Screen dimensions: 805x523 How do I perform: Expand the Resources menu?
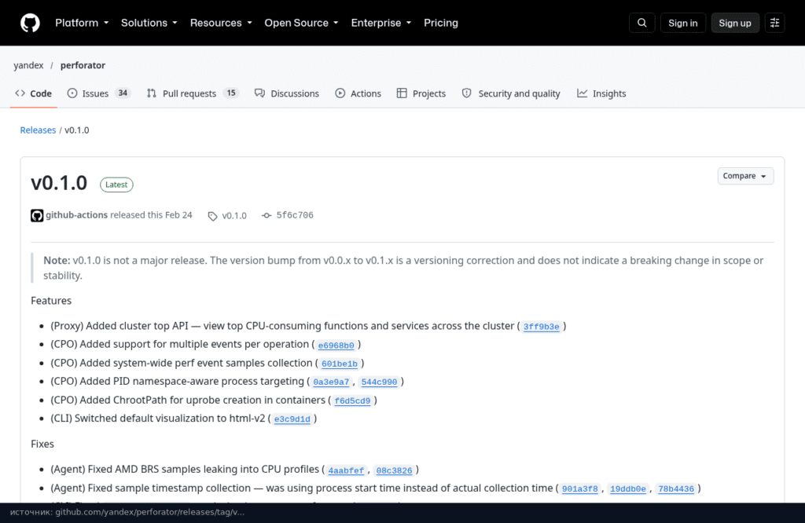[x=221, y=23]
